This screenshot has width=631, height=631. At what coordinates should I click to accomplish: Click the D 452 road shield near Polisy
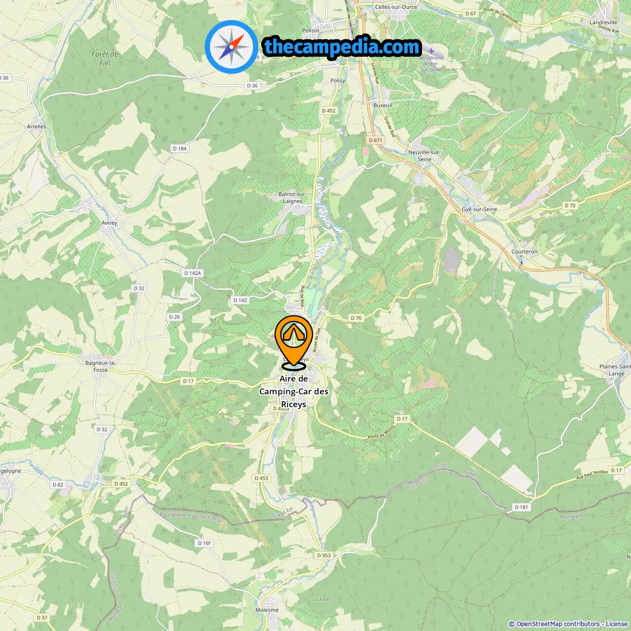329,110
